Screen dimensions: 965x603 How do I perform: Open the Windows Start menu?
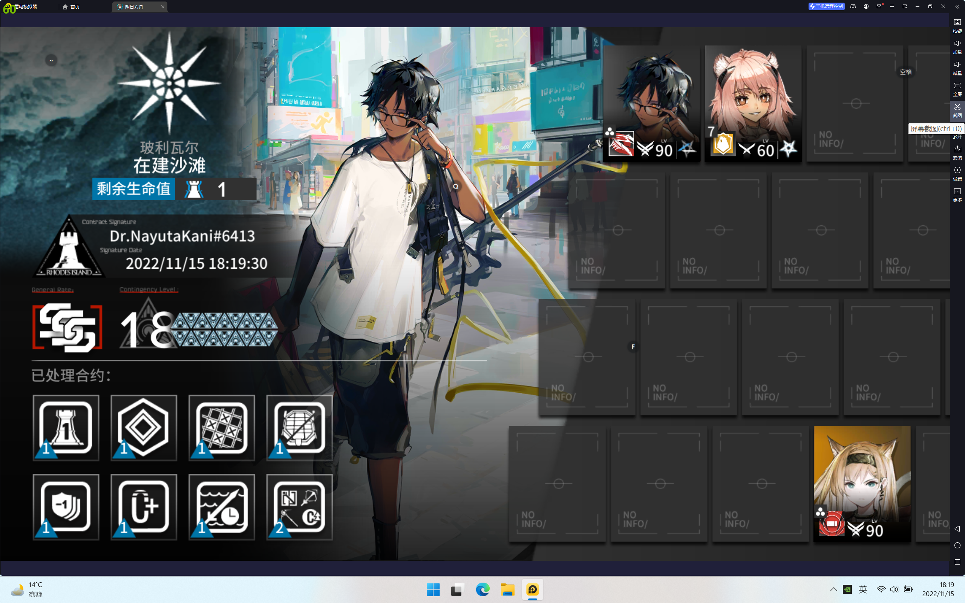(433, 589)
